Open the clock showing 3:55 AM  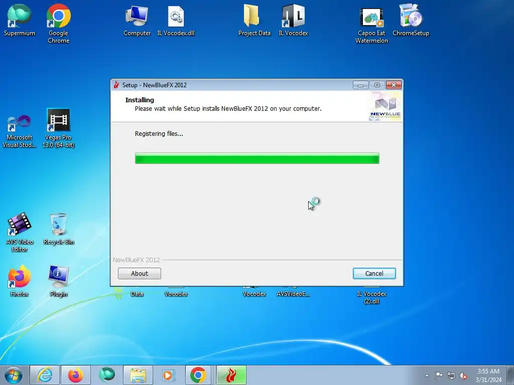(x=488, y=375)
